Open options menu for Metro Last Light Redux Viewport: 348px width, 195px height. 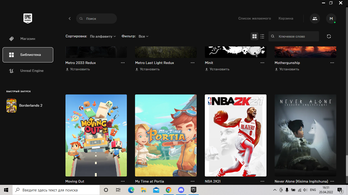[x=193, y=63]
